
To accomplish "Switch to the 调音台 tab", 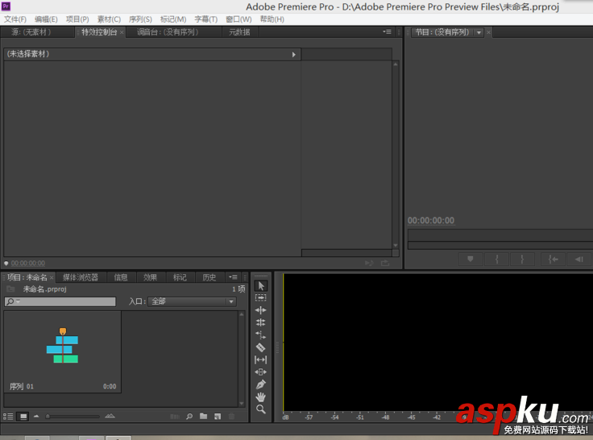I will pos(167,32).
